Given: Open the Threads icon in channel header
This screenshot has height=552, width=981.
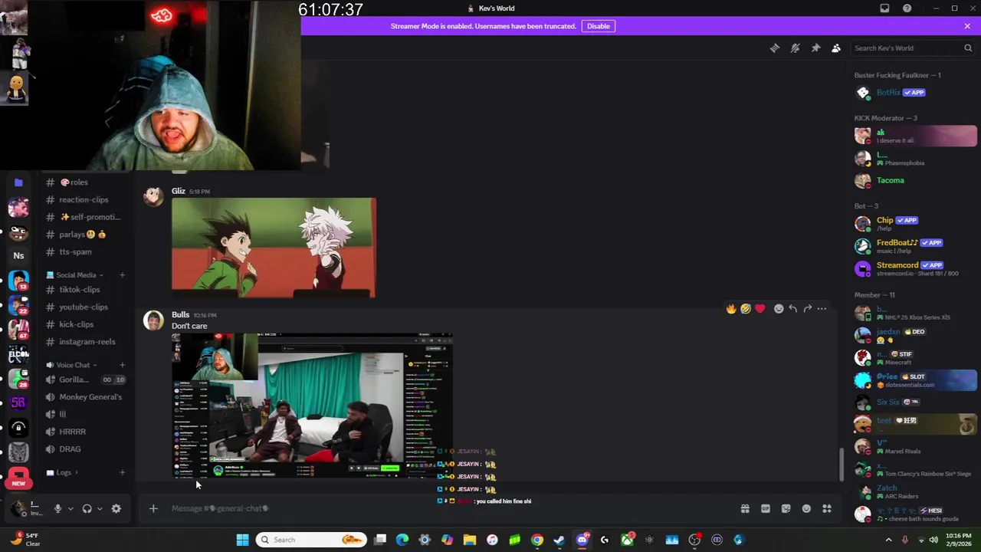Looking at the screenshot, I should click(775, 48).
